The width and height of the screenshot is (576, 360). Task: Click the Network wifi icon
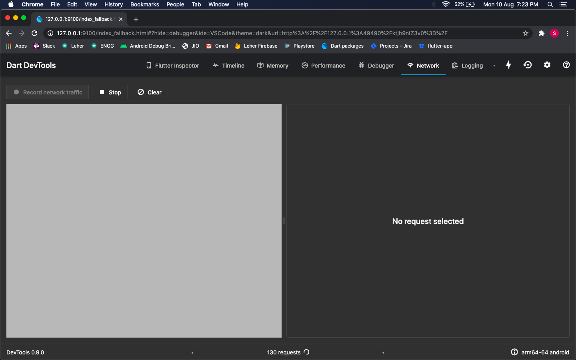[x=410, y=65]
